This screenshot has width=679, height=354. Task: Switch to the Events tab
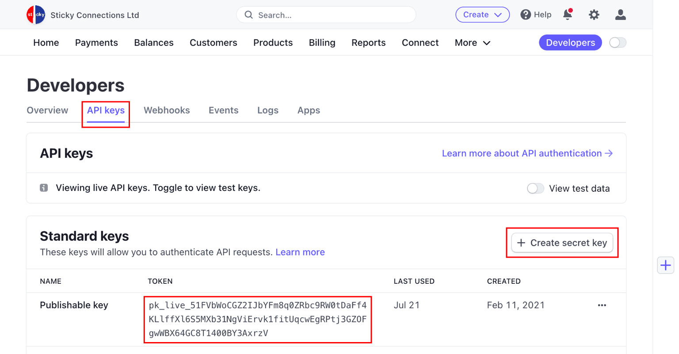[x=224, y=110]
